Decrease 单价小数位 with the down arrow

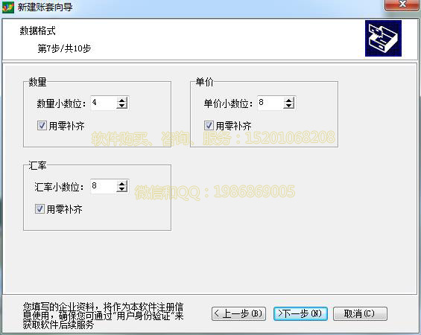pyautogui.click(x=288, y=106)
